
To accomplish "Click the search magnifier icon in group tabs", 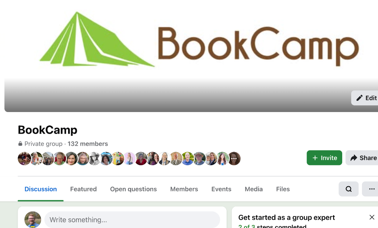I will [348, 189].
